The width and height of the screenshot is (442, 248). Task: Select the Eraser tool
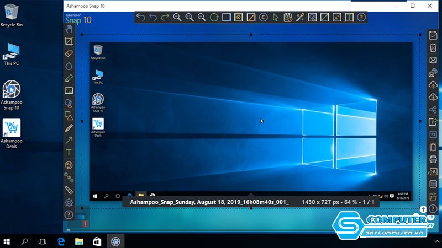(x=69, y=53)
